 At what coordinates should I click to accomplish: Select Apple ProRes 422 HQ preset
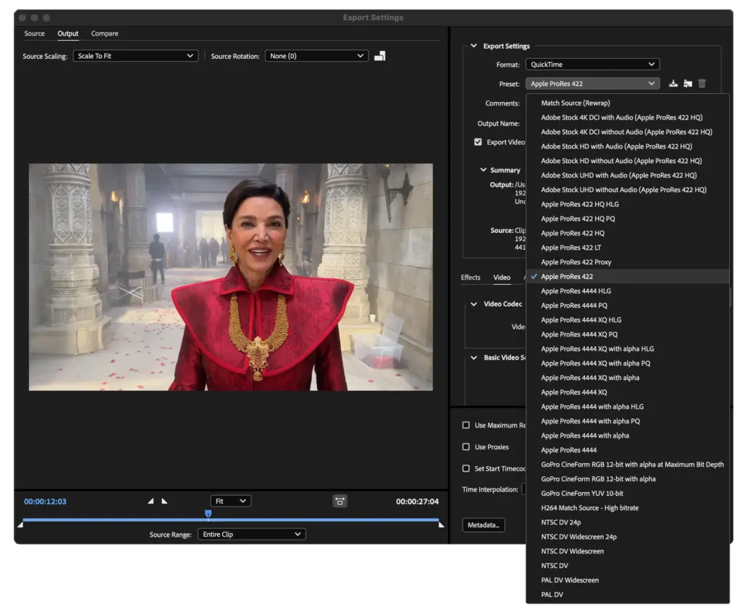[627, 233]
